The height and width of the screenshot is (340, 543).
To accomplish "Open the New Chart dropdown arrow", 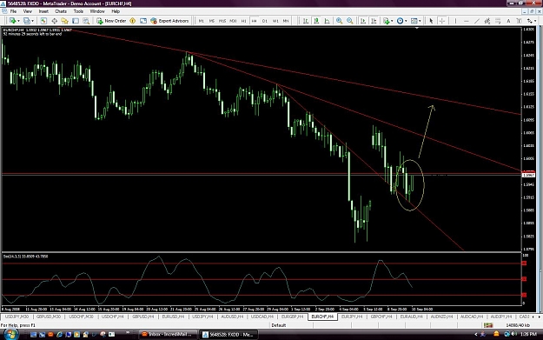I will (18, 21).
